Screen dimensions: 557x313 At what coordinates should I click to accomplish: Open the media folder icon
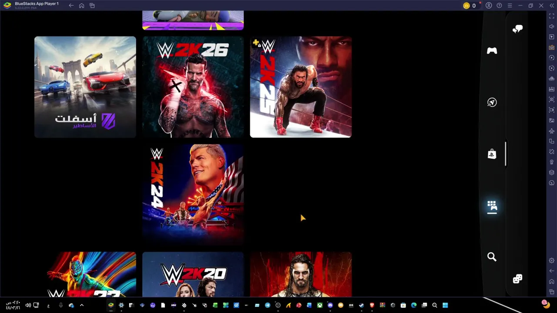pyautogui.click(x=552, y=120)
